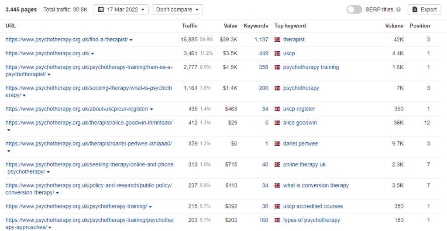Screen dimensions: 447x231
Task: Click the UK flag beside 'online therapy uk'
Action: tap(277, 164)
